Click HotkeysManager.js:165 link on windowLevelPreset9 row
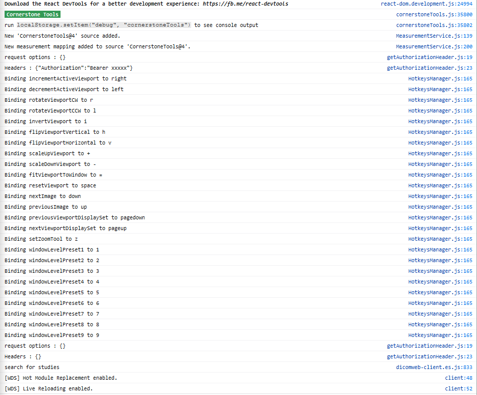This screenshot has width=477, height=395. 440,335
